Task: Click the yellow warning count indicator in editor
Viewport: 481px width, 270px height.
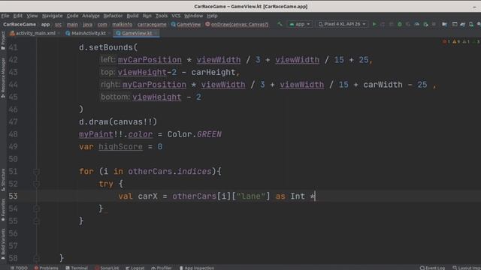Action: pos(456,42)
